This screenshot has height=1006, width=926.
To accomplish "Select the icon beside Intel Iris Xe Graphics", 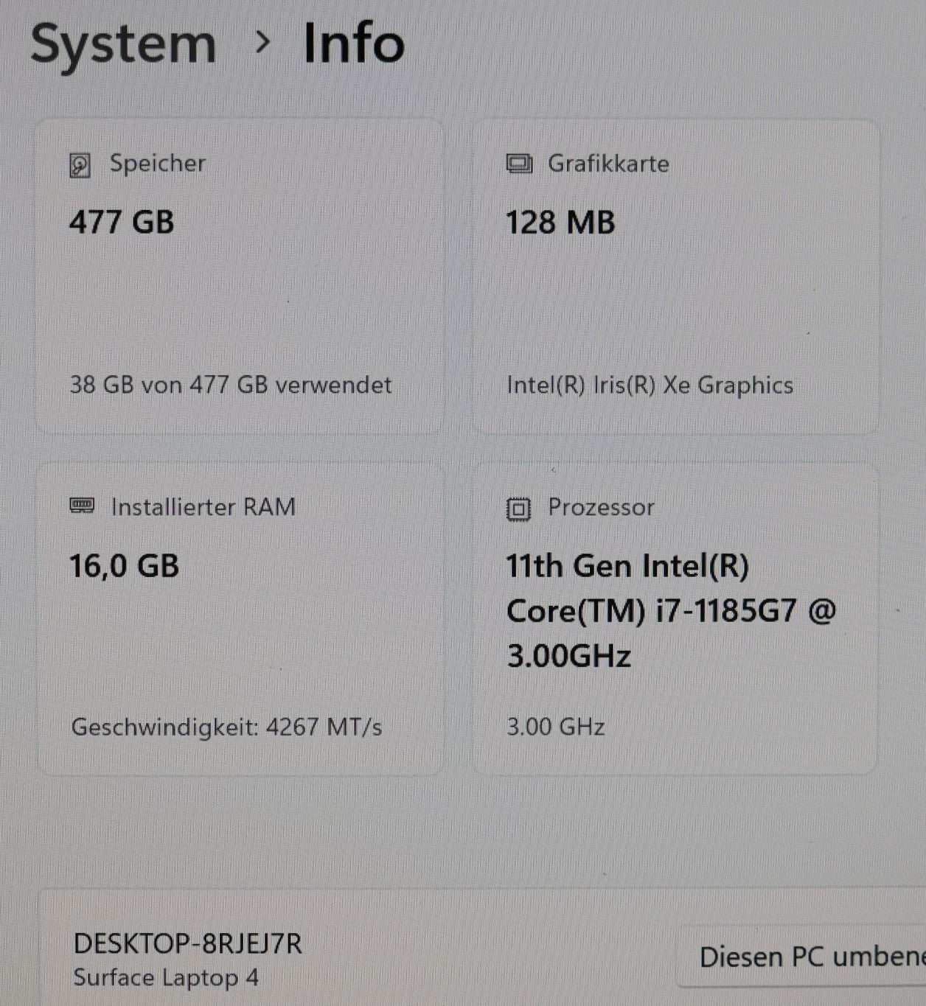I will [521, 164].
